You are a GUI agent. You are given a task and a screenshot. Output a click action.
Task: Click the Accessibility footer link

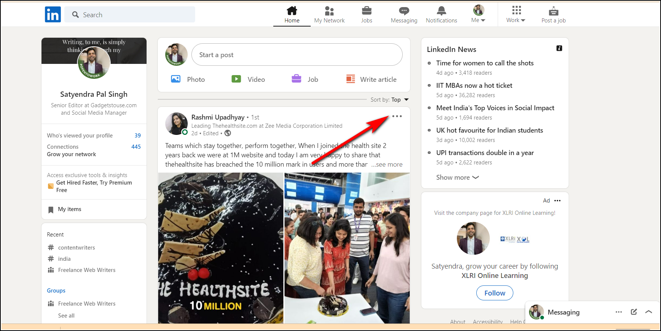(x=488, y=321)
